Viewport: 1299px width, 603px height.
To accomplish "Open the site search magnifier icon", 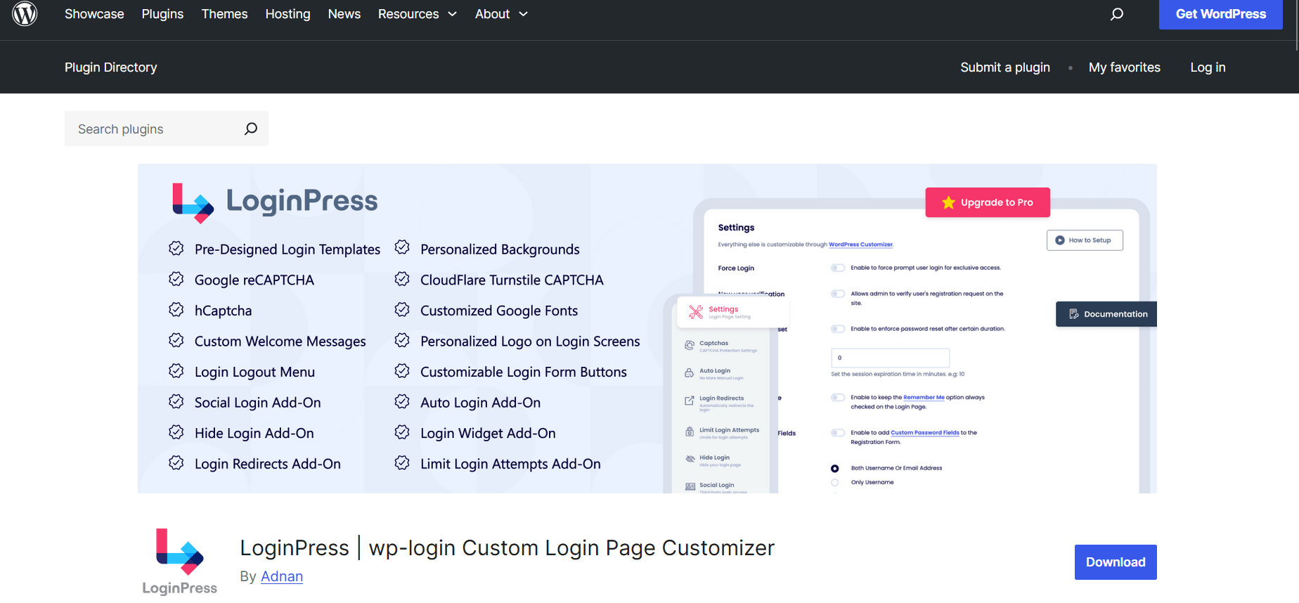I will [1116, 14].
